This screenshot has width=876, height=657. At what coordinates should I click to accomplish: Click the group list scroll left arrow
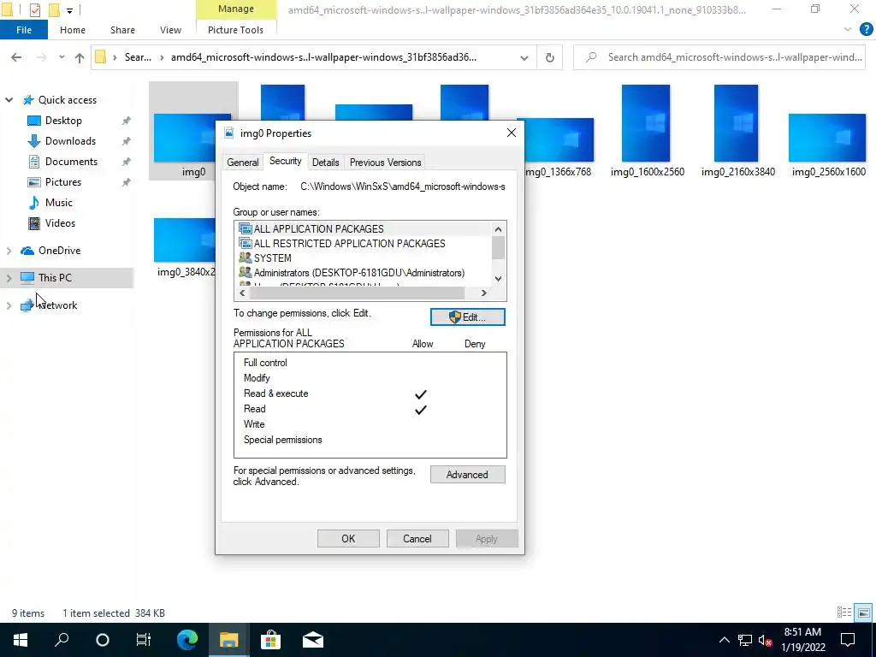[x=242, y=293]
